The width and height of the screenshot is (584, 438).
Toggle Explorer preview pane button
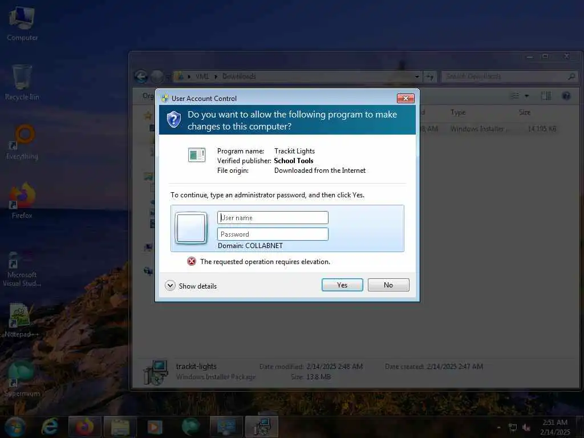pos(546,96)
